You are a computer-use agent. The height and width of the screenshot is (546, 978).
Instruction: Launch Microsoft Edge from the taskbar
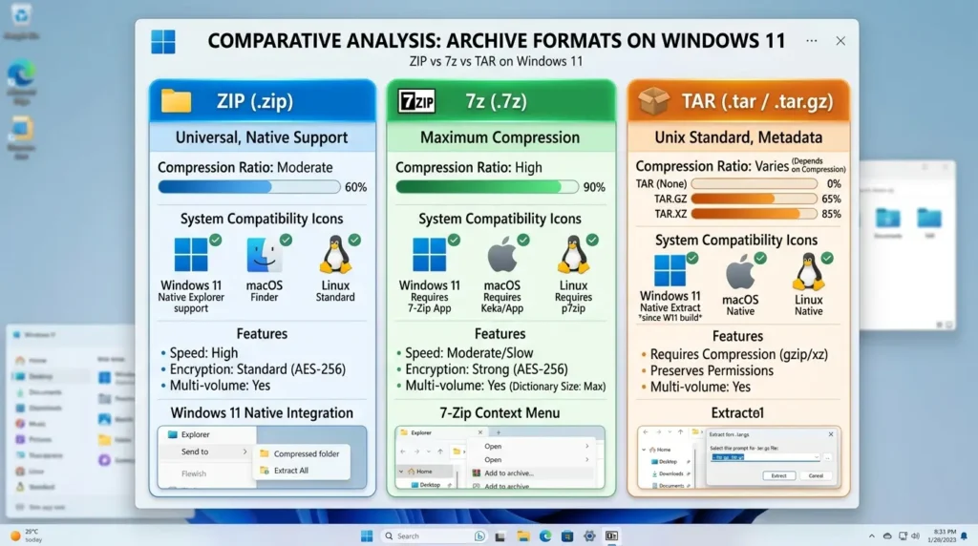[545, 536]
